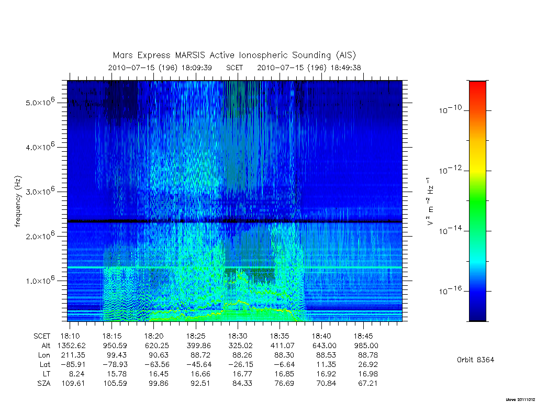
Task: Click the SZA value 109.61
Action: 73,383
